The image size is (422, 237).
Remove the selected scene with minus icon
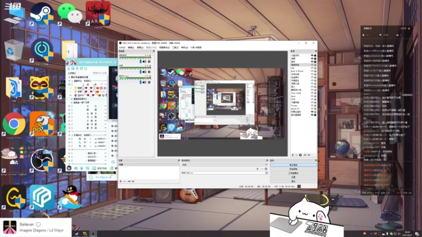[x=124, y=181]
